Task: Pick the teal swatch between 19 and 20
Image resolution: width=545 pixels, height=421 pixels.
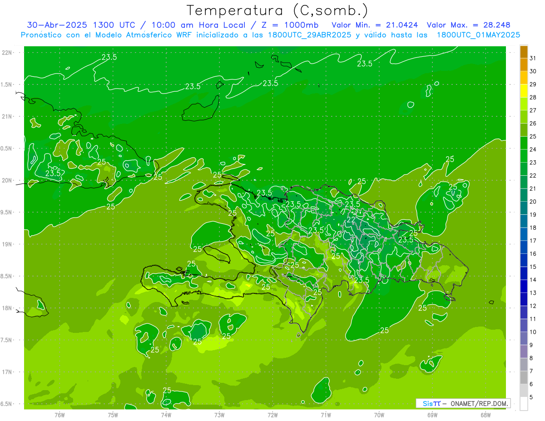Action: [x=524, y=208]
